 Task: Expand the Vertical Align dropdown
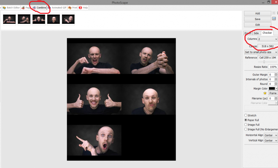(271, 140)
